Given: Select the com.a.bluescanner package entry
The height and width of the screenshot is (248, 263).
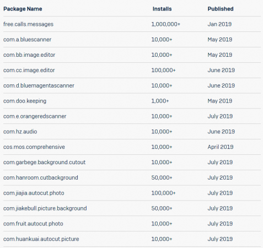Looking at the screenshot, I should pyautogui.click(x=28, y=40).
